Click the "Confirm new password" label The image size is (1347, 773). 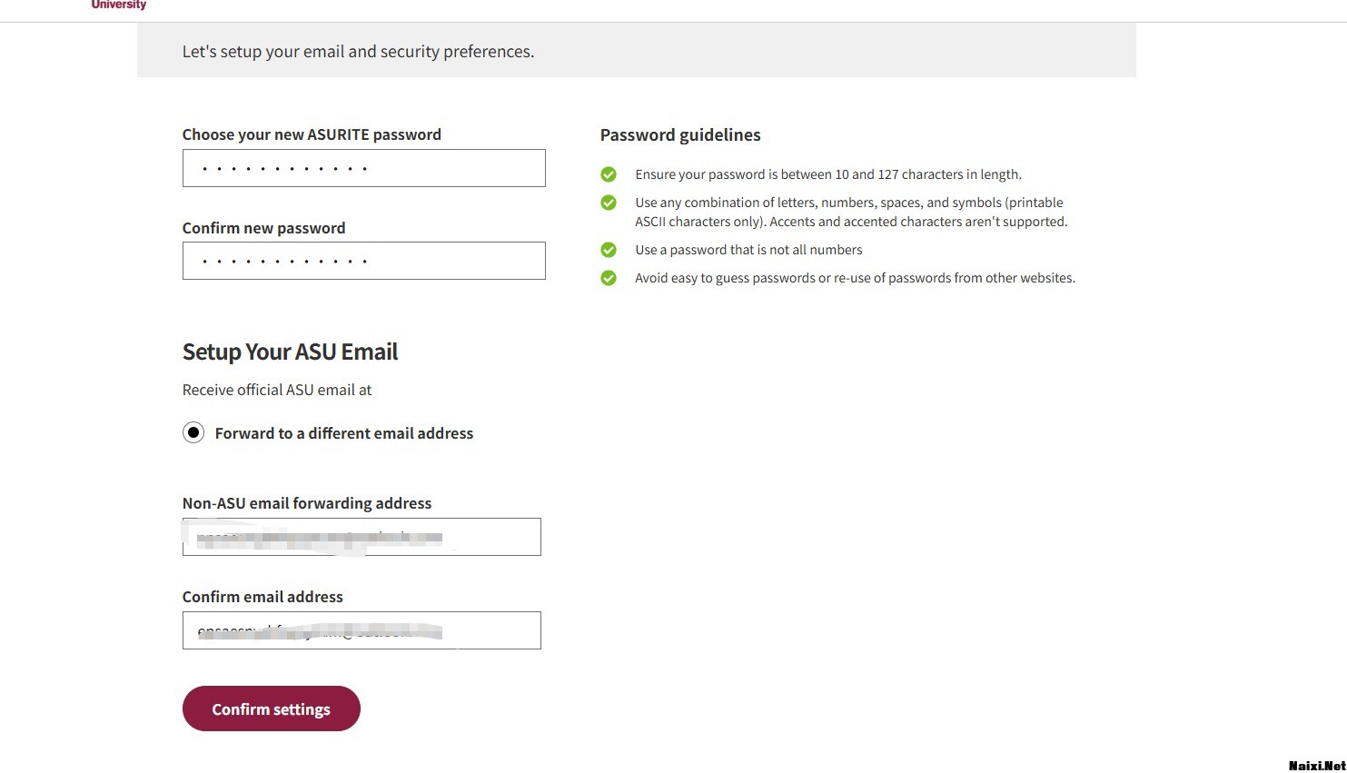pos(263,228)
